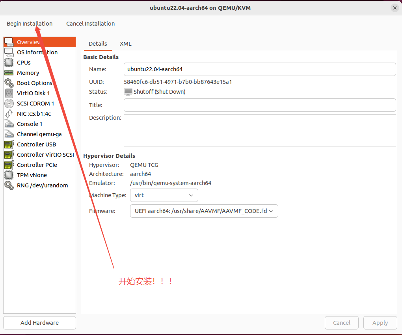Select the Controller PCIe card icon
The width and height of the screenshot is (402, 335).
coord(9,165)
